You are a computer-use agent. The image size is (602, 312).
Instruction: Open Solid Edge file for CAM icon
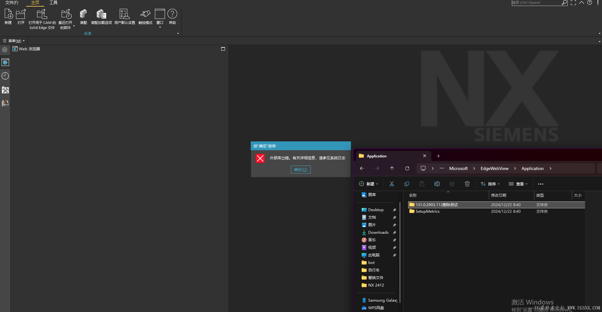[x=42, y=14]
